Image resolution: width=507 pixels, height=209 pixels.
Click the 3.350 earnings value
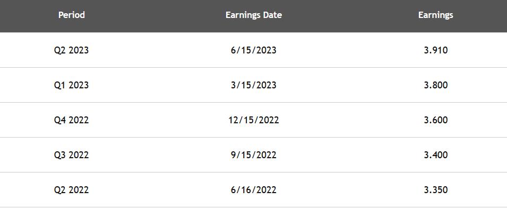click(435, 189)
